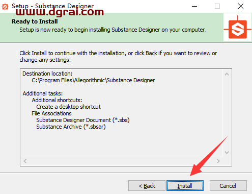Click the 'Additional shortcuts:' line
The height and width of the screenshot is (194, 252).
(57, 100)
